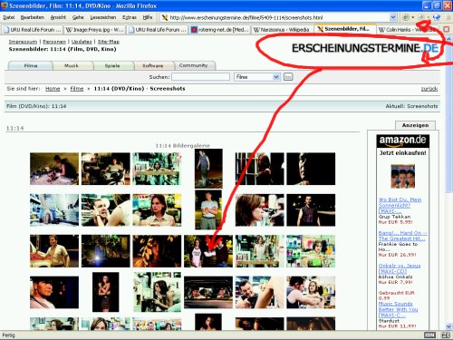453x340 pixels.
Task: Click the blue Reload page icon
Action: click(x=436, y=17)
